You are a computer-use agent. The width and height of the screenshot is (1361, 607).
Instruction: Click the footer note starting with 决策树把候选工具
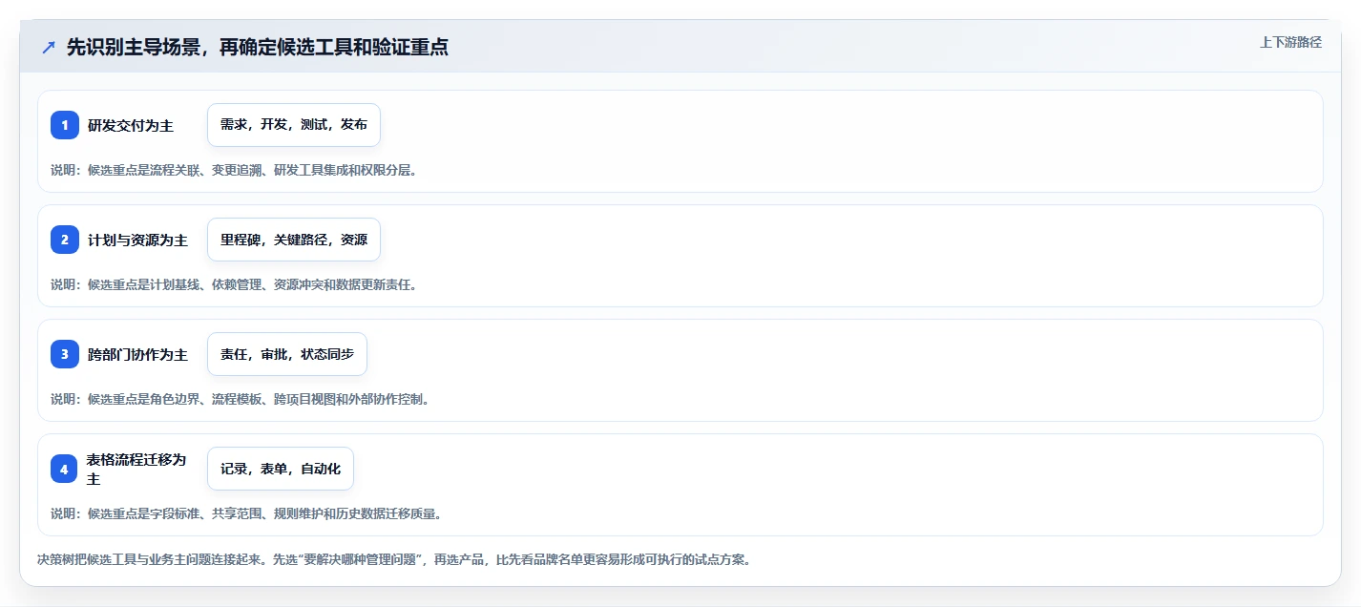[394, 559]
